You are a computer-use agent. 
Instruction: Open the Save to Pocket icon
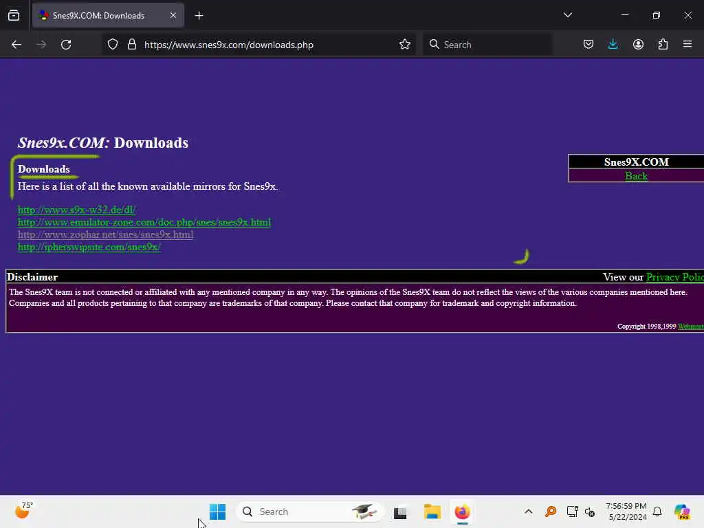point(588,45)
